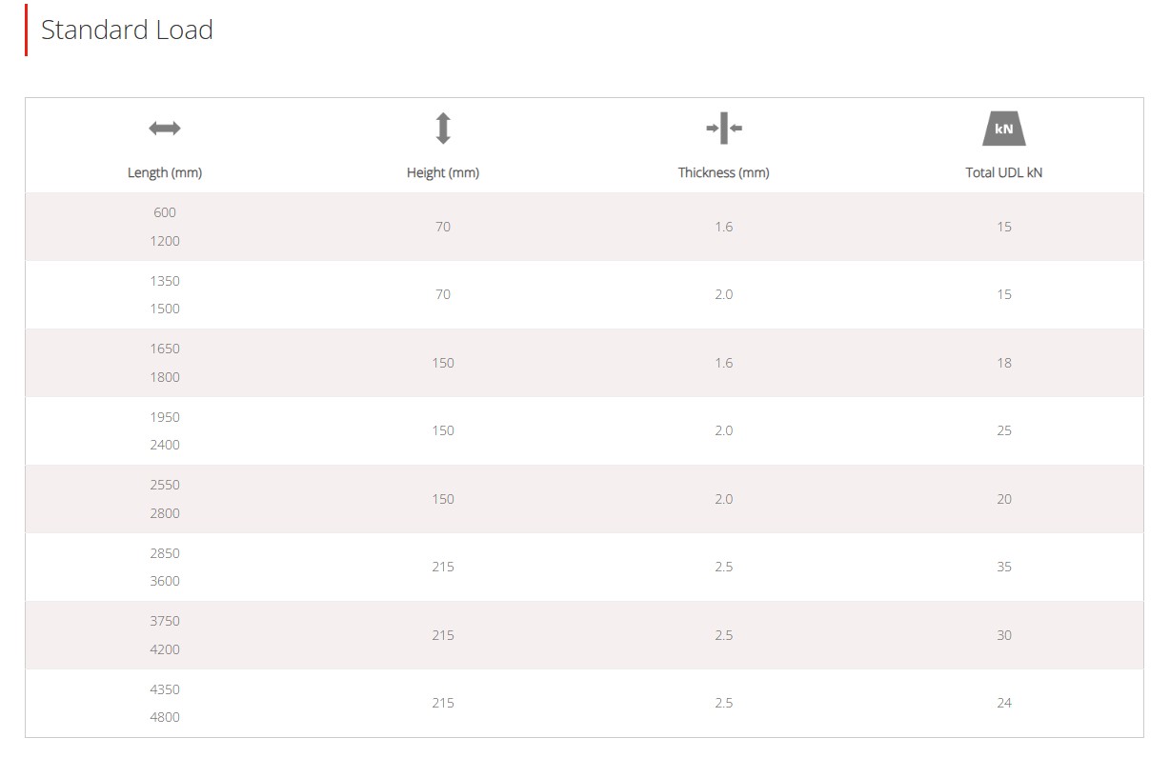Select the Length (mm) column header

click(165, 172)
